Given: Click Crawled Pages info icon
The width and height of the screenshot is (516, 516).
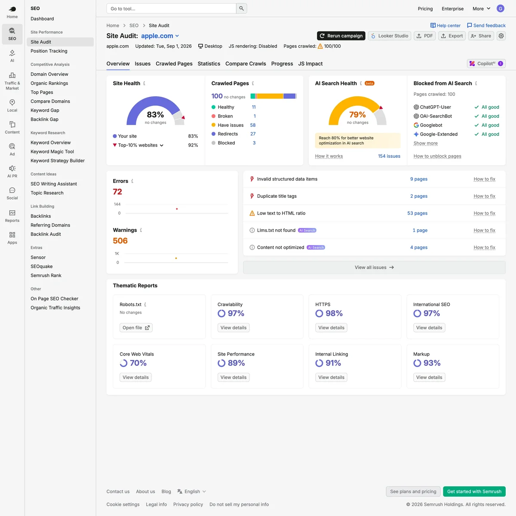Looking at the screenshot, I should pyautogui.click(x=253, y=83).
